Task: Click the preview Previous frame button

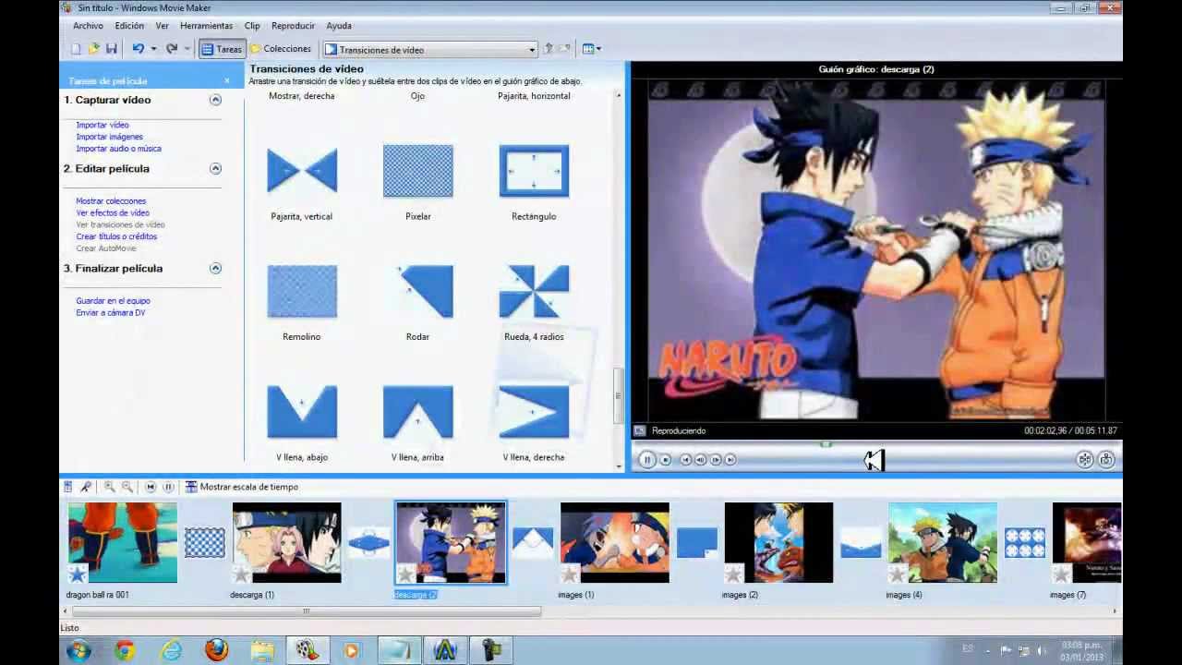Action: pos(701,459)
